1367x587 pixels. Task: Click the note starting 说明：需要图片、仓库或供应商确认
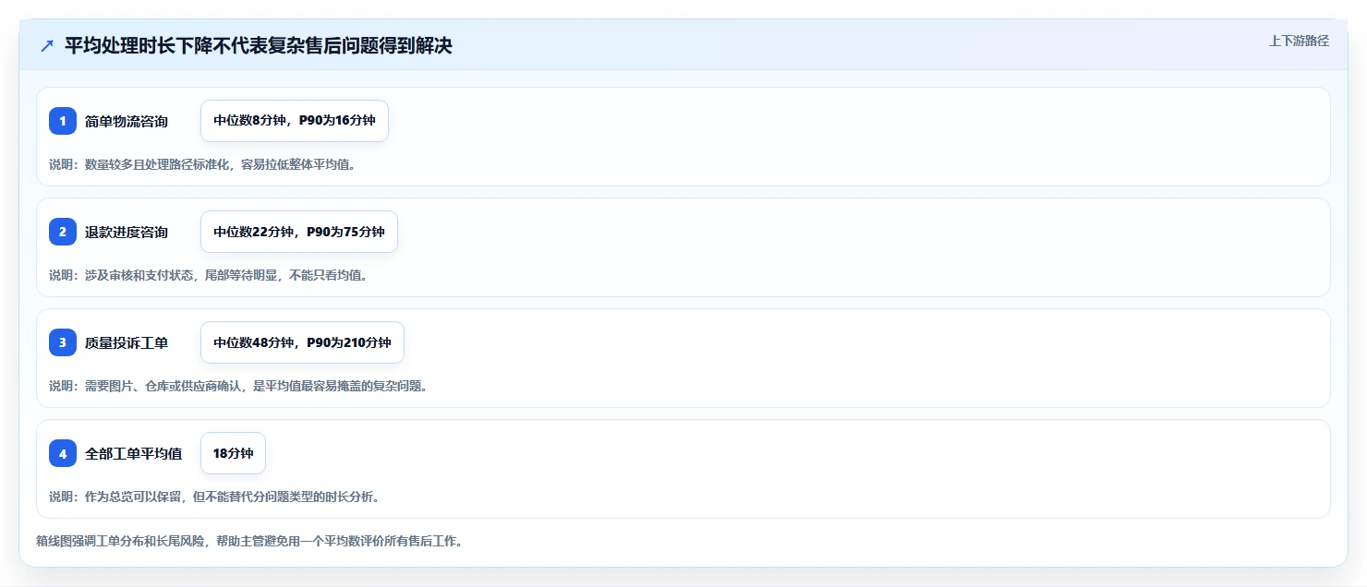(x=238, y=387)
